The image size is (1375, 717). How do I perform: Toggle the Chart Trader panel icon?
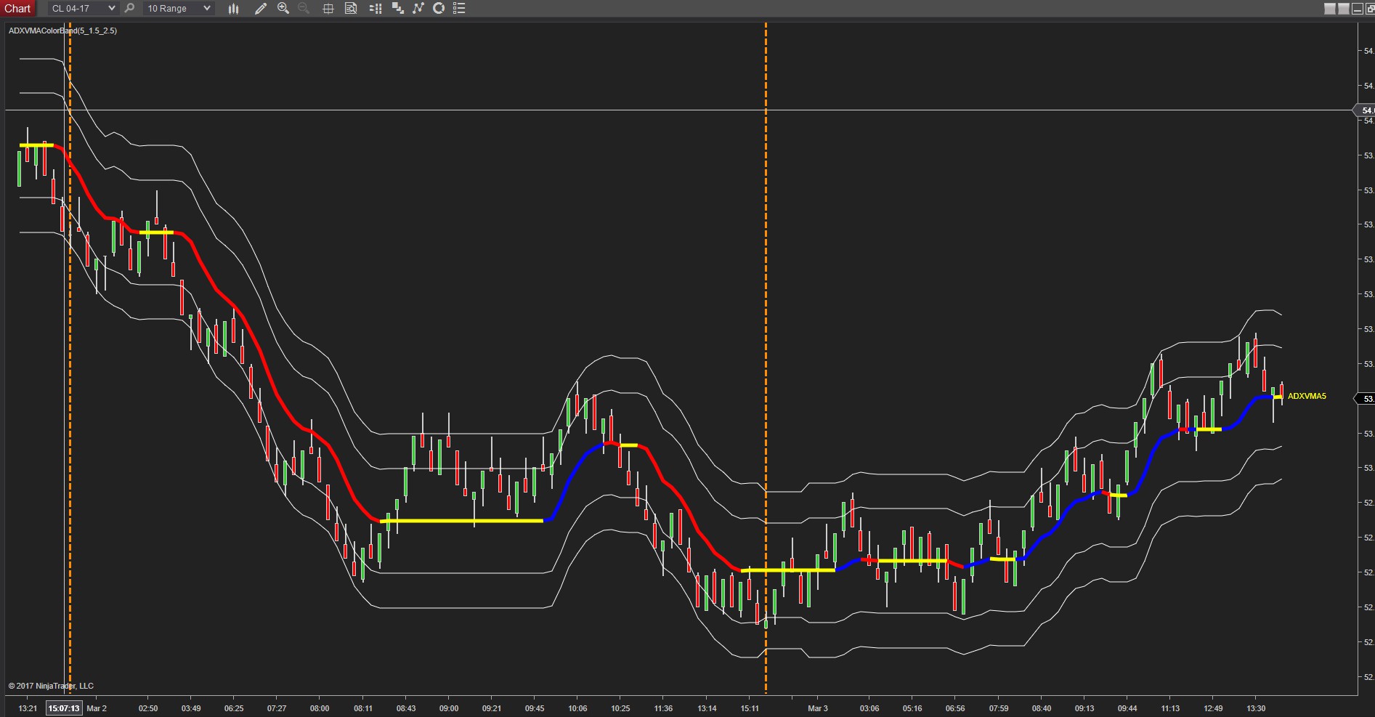coord(376,9)
